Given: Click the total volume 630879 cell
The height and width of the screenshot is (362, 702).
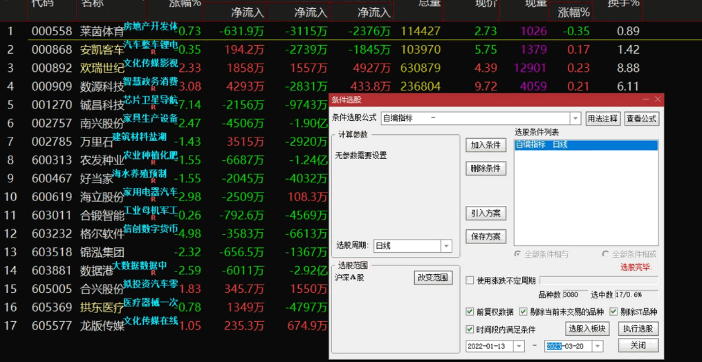Looking at the screenshot, I should pyautogui.click(x=421, y=68).
